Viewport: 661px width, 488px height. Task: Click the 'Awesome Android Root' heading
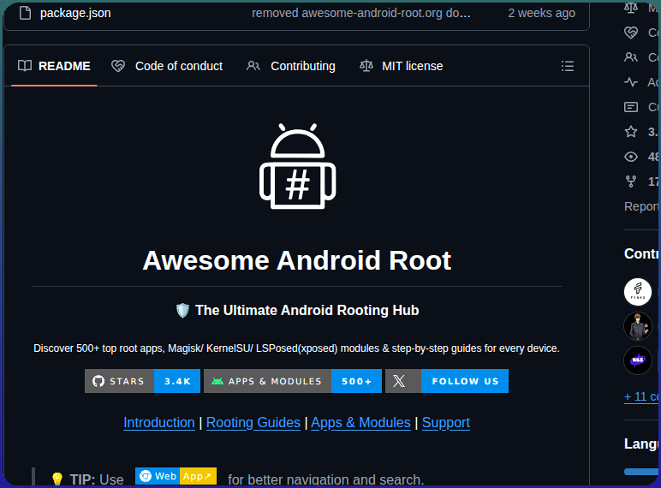pos(297,260)
